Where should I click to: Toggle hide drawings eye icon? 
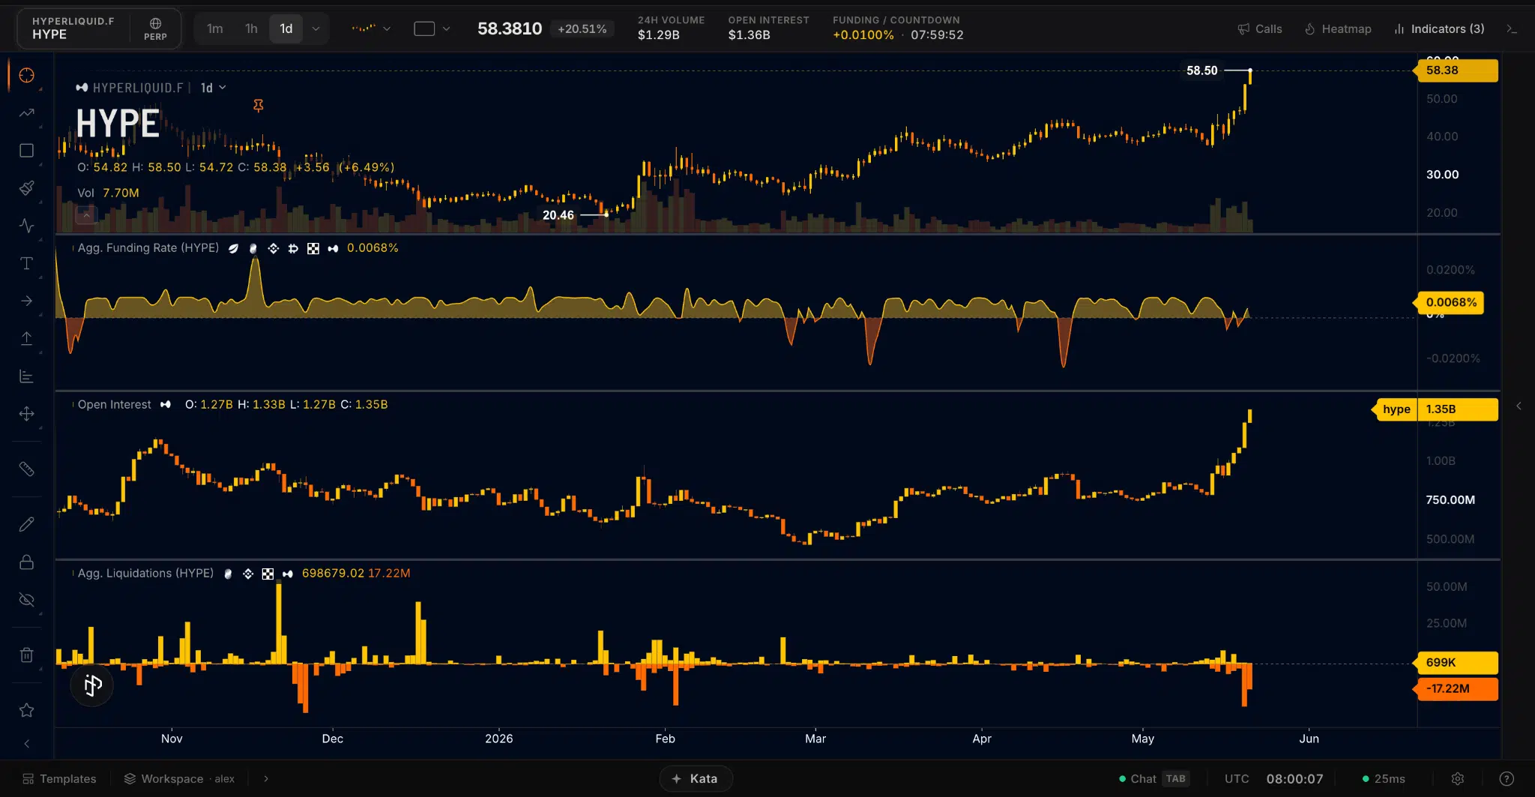pos(27,600)
